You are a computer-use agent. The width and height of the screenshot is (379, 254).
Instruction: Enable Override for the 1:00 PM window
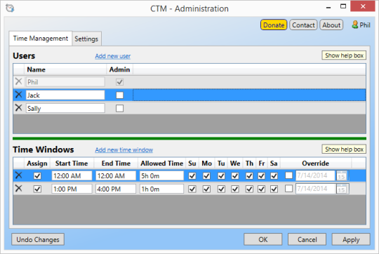coord(288,189)
